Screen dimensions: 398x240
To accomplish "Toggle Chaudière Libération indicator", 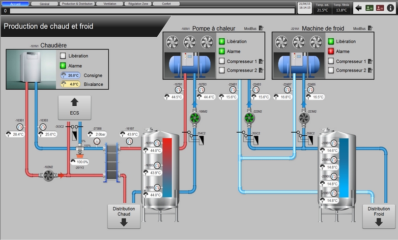I will (63, 56).
